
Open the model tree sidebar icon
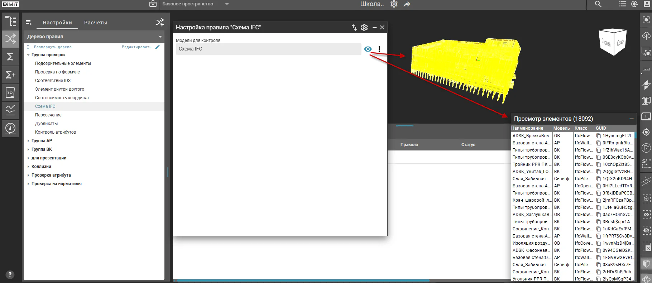(x=10, y=21)
